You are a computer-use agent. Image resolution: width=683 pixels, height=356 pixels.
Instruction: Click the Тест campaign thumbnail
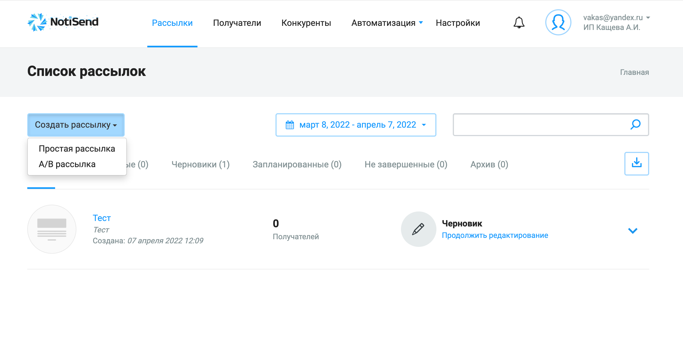click(x=52, y=229)
